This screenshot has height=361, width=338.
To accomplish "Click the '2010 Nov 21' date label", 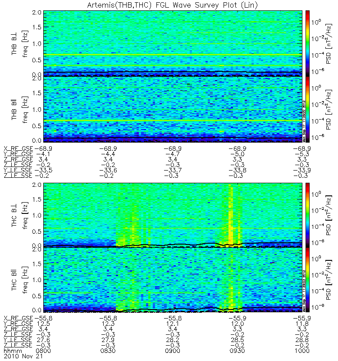I will click(x=23, y=356).
